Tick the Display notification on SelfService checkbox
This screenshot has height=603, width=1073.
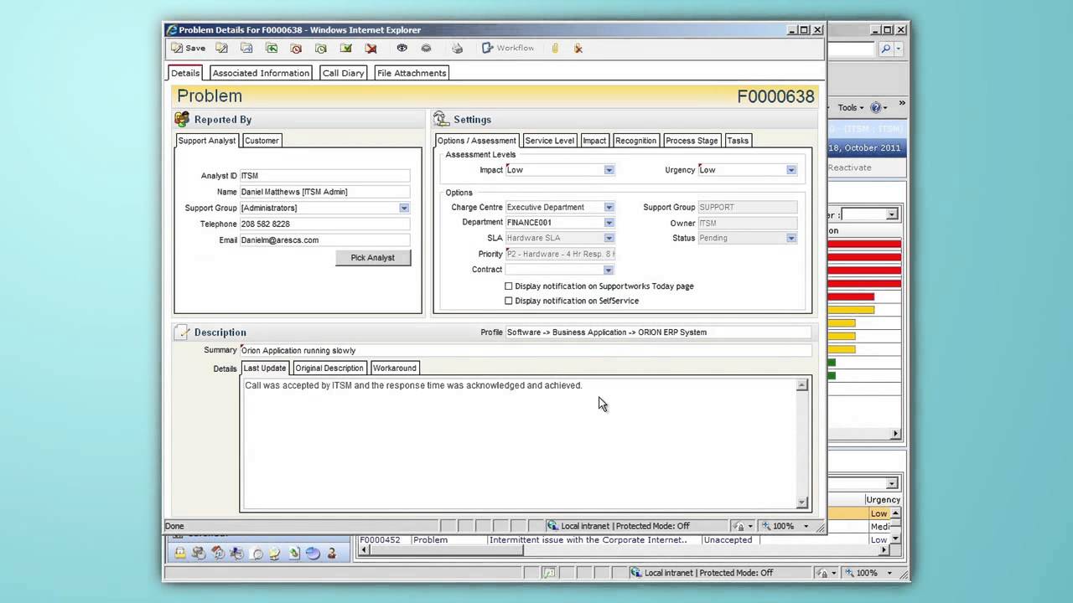coord(508,301)
